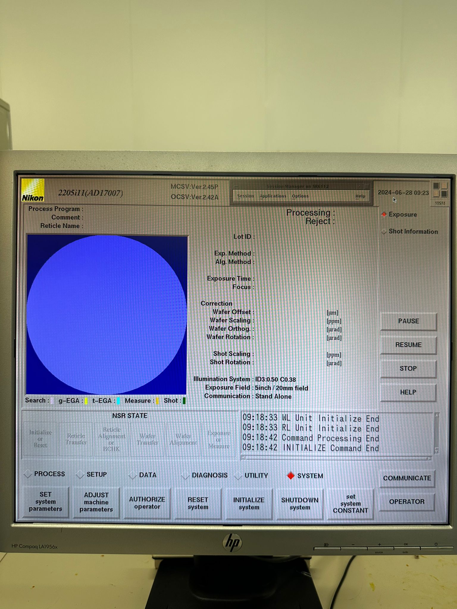
Task: Open the Session menu
Action: (245, 196)
